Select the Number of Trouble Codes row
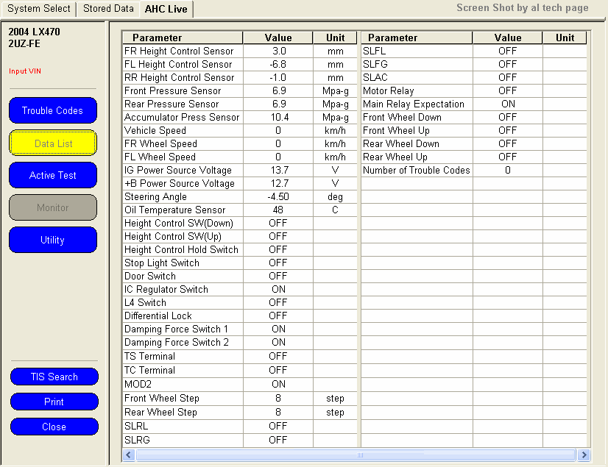The image size is (608, 467). click(x=416, y=171)
